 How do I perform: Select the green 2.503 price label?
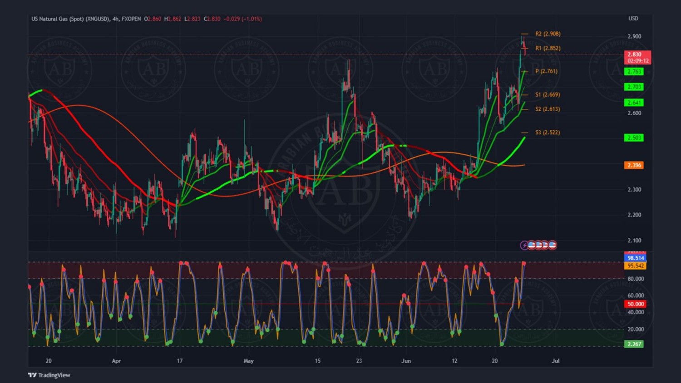[x=634, y=137]
